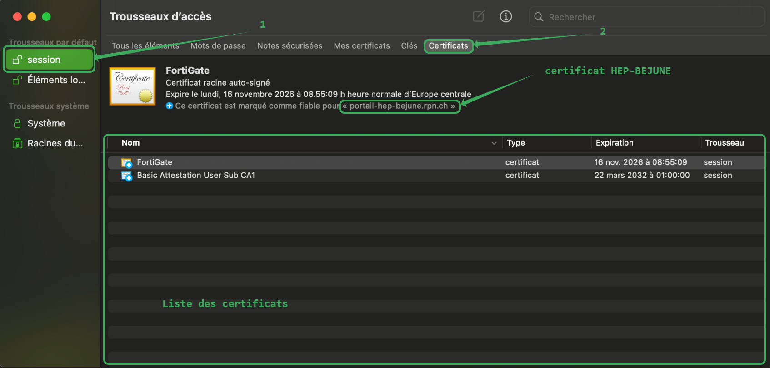Click the new note compose icon

pyautogui.click(x=479, y=16)
